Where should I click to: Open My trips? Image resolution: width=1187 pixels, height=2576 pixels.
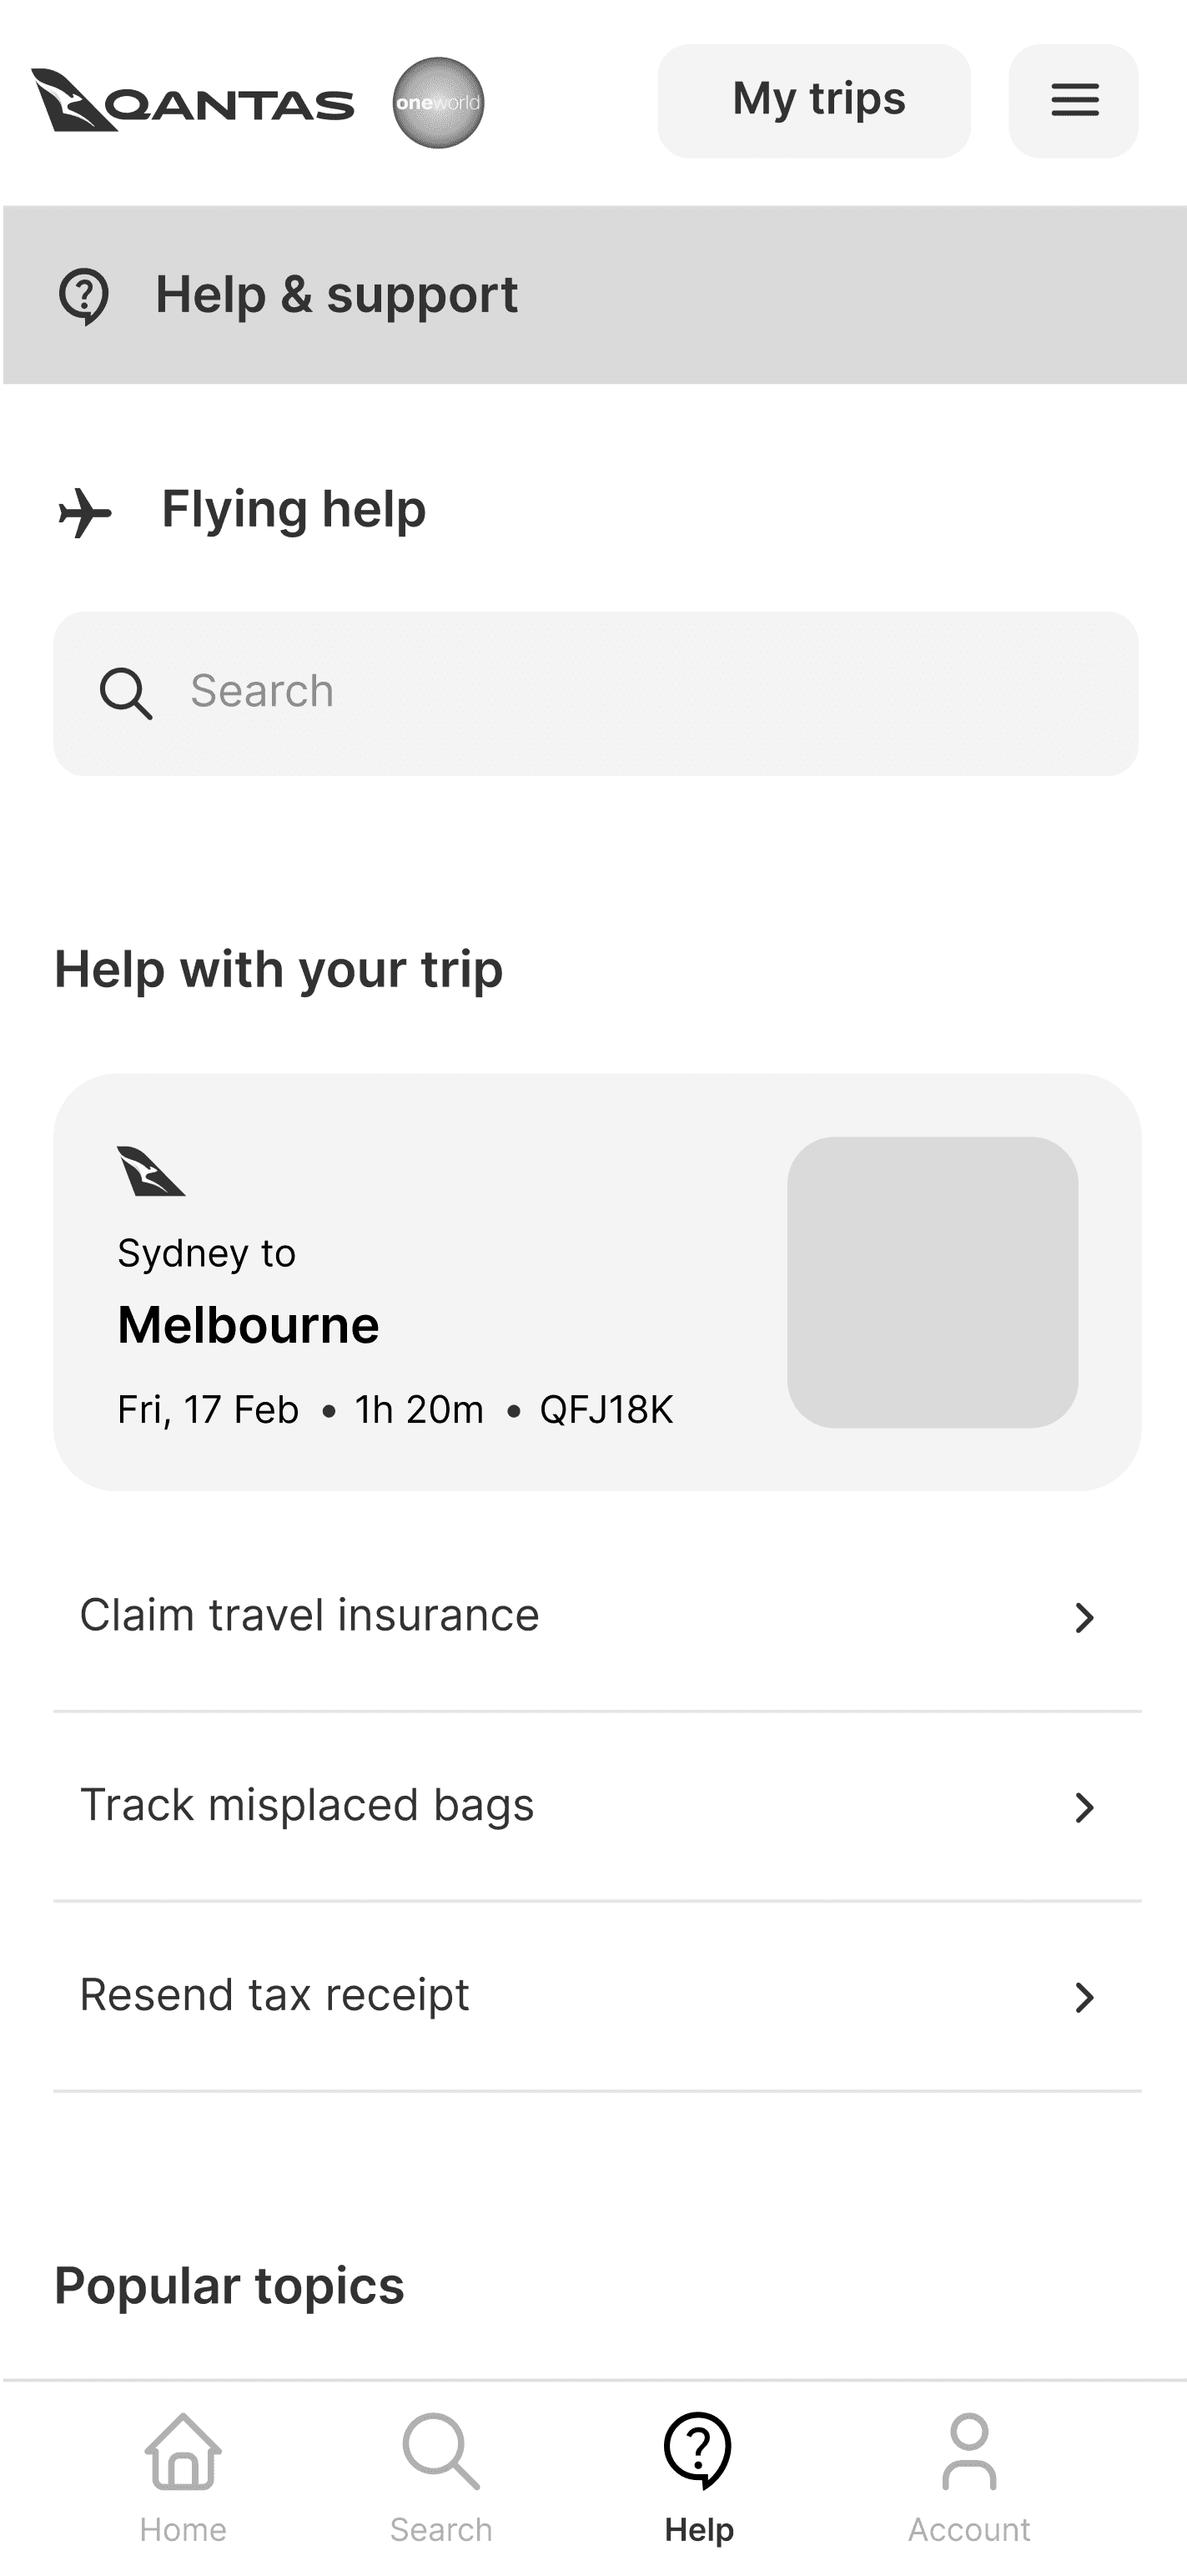click(814, 101)
